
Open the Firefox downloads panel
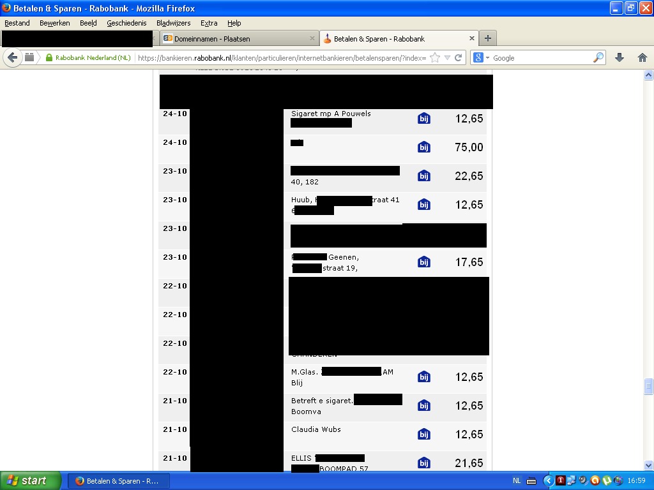tap(620, 57)
